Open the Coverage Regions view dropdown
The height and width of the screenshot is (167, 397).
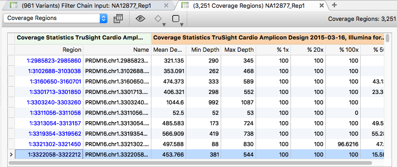55,18
